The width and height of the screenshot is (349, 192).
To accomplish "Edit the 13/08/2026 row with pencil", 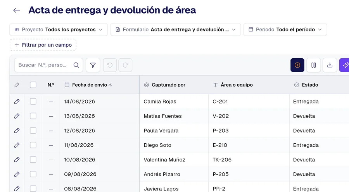I will pyautogui.click(x=17, y=116).
